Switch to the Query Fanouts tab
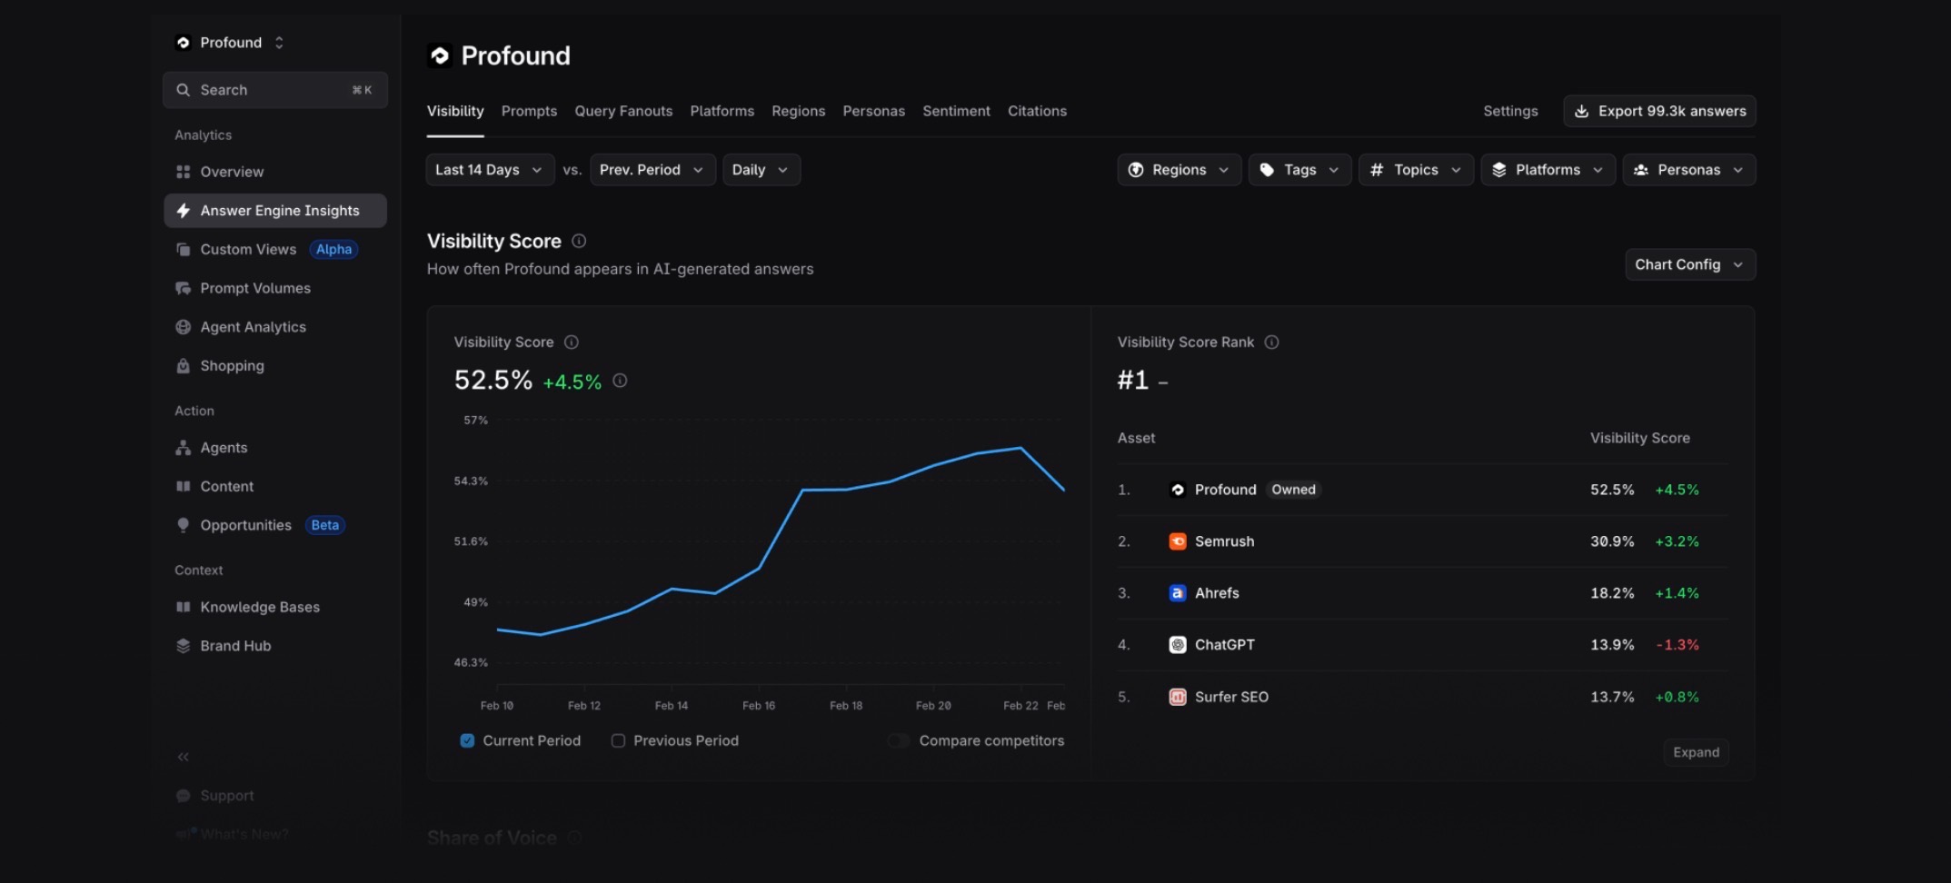Screen dimensions: 1951x883 point(623,111)
